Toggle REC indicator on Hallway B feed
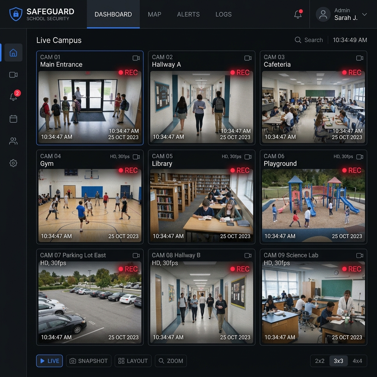377x377 pixels. tap(240, 269)
